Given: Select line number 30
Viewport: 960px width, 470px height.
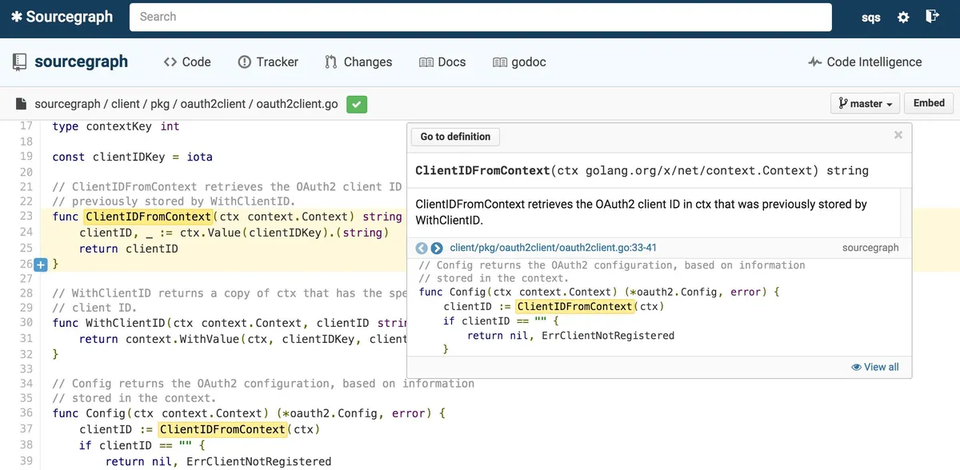Looking at the screenshot, I should tap(26, 323).
